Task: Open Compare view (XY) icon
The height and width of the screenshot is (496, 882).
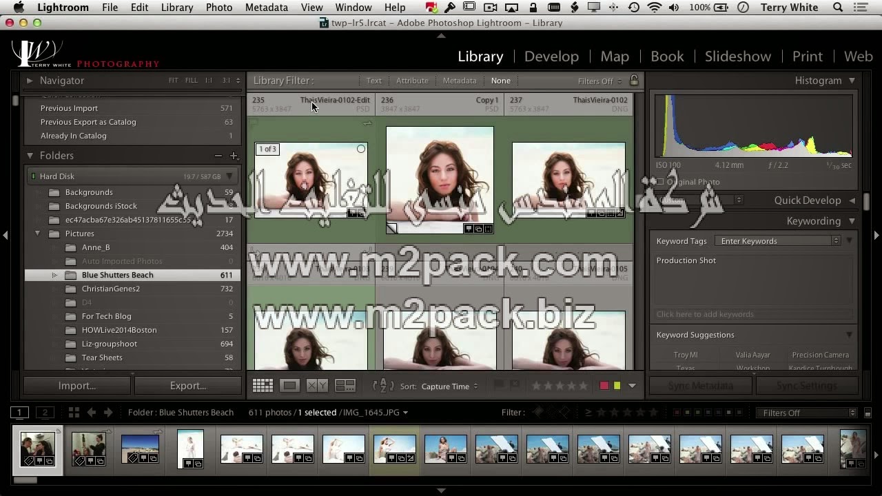Action: 317,386
